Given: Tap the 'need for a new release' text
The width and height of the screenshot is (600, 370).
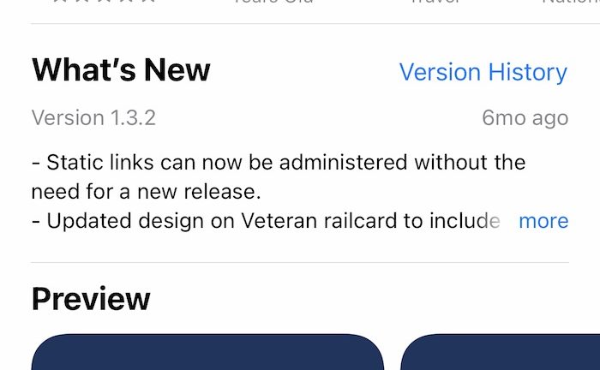Looking at the screenshot, I should click(147, 191).
